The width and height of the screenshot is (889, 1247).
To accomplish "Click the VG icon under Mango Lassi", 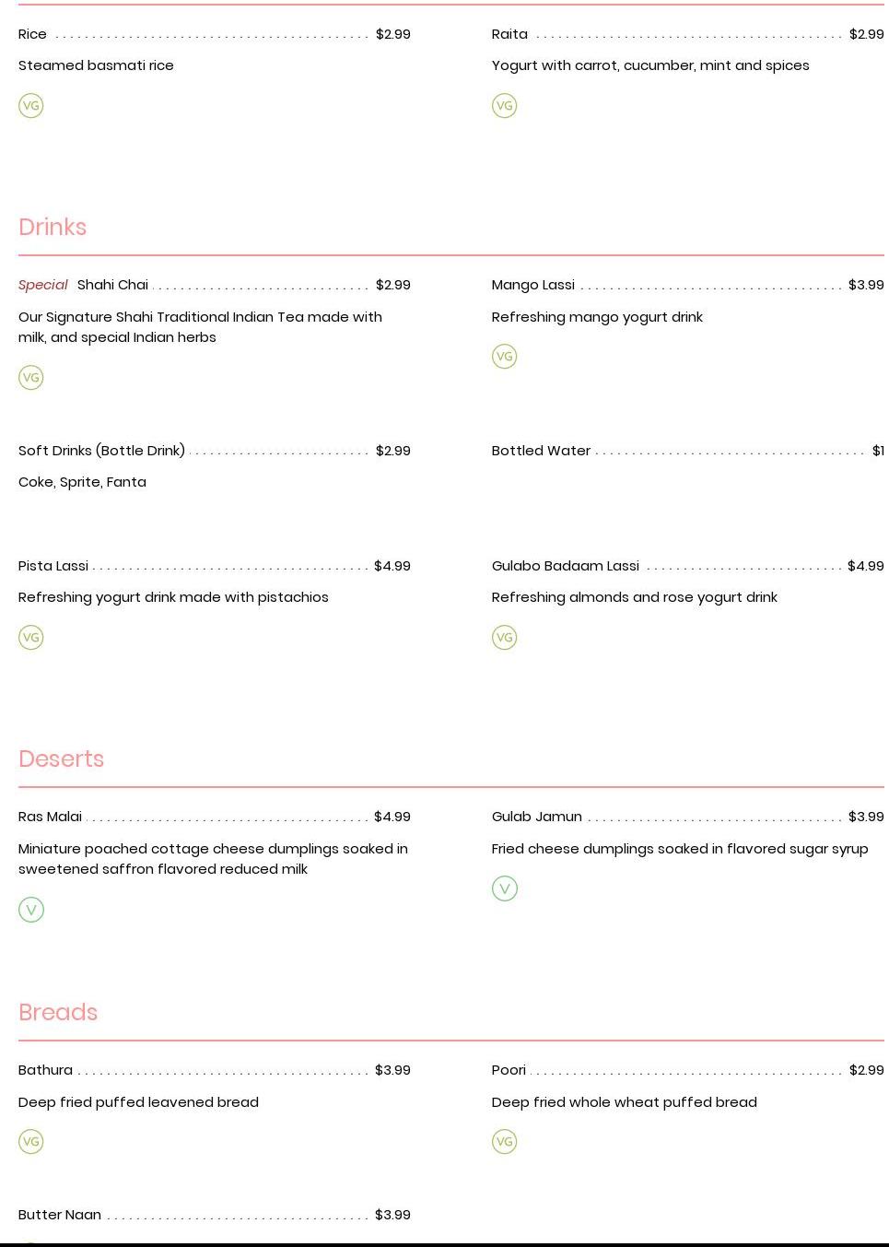I will 505,357.
